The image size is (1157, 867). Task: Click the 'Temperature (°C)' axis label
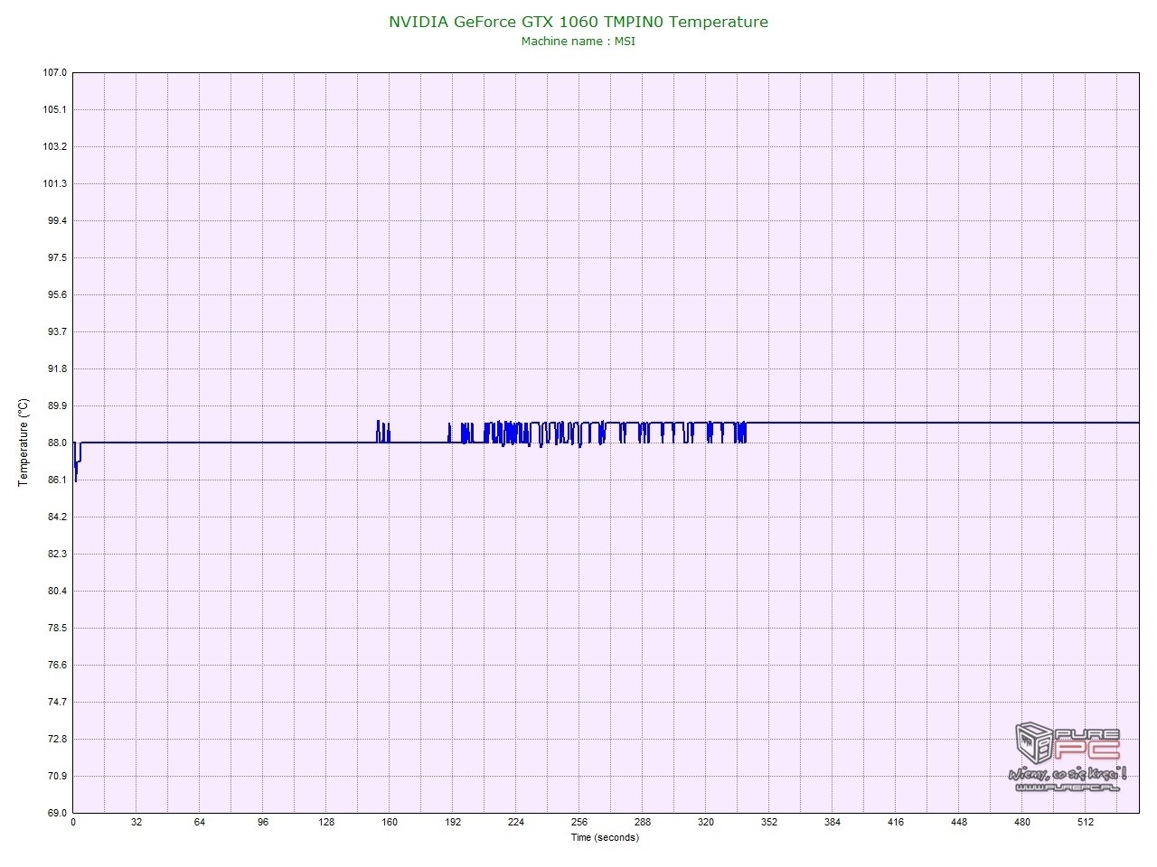point(24,443)
